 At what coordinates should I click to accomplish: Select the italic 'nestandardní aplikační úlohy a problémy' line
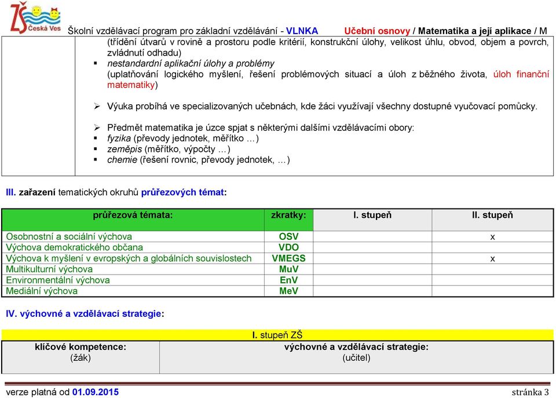[191, 64]
